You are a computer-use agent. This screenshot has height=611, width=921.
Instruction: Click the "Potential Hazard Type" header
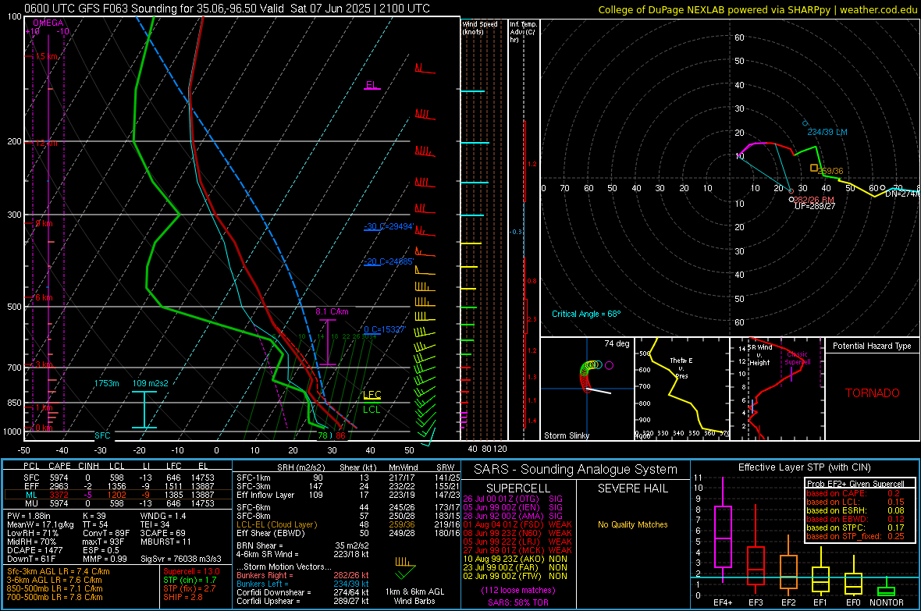(x=872, y=346)
